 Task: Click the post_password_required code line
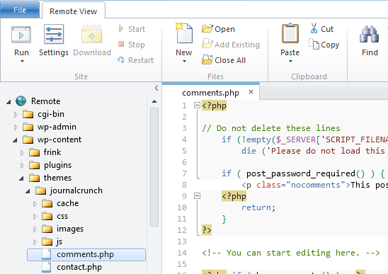[303, 173]
